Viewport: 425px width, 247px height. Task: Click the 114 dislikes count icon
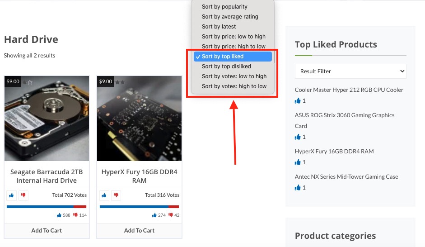click(75, 215)
